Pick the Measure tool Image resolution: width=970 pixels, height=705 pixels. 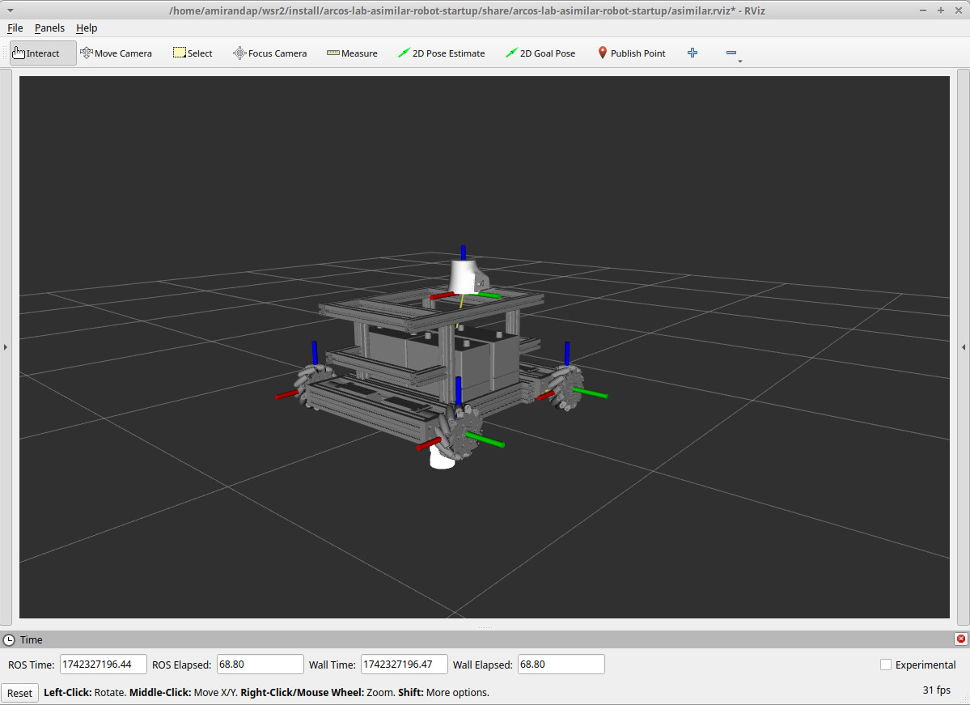[352, 53]
